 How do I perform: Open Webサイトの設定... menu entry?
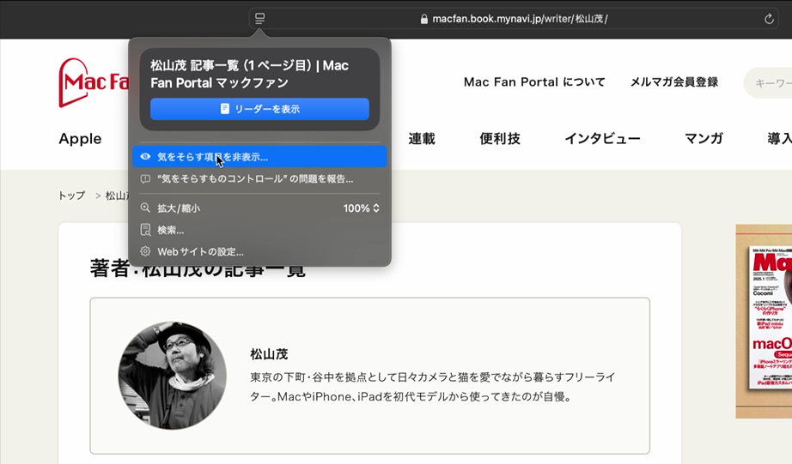pos(259,251)
